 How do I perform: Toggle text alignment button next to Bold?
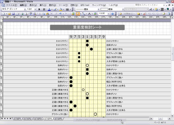44,9
